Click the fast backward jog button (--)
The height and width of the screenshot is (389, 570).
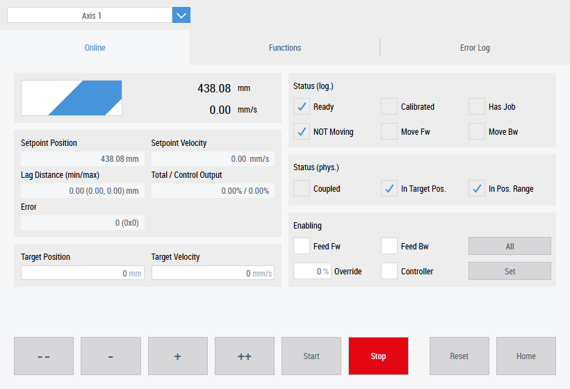tap(44, 356)
